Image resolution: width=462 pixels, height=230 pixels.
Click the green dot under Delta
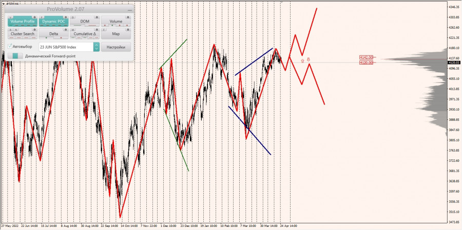pos(46,37)
